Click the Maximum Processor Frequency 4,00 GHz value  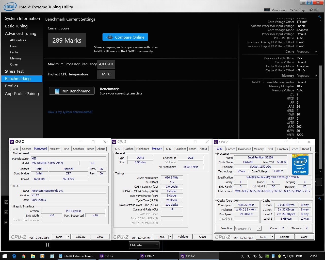[106, 64]
